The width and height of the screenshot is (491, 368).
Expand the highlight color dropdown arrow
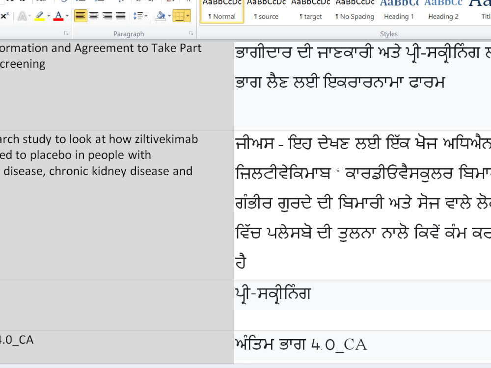tap(49, 16)
